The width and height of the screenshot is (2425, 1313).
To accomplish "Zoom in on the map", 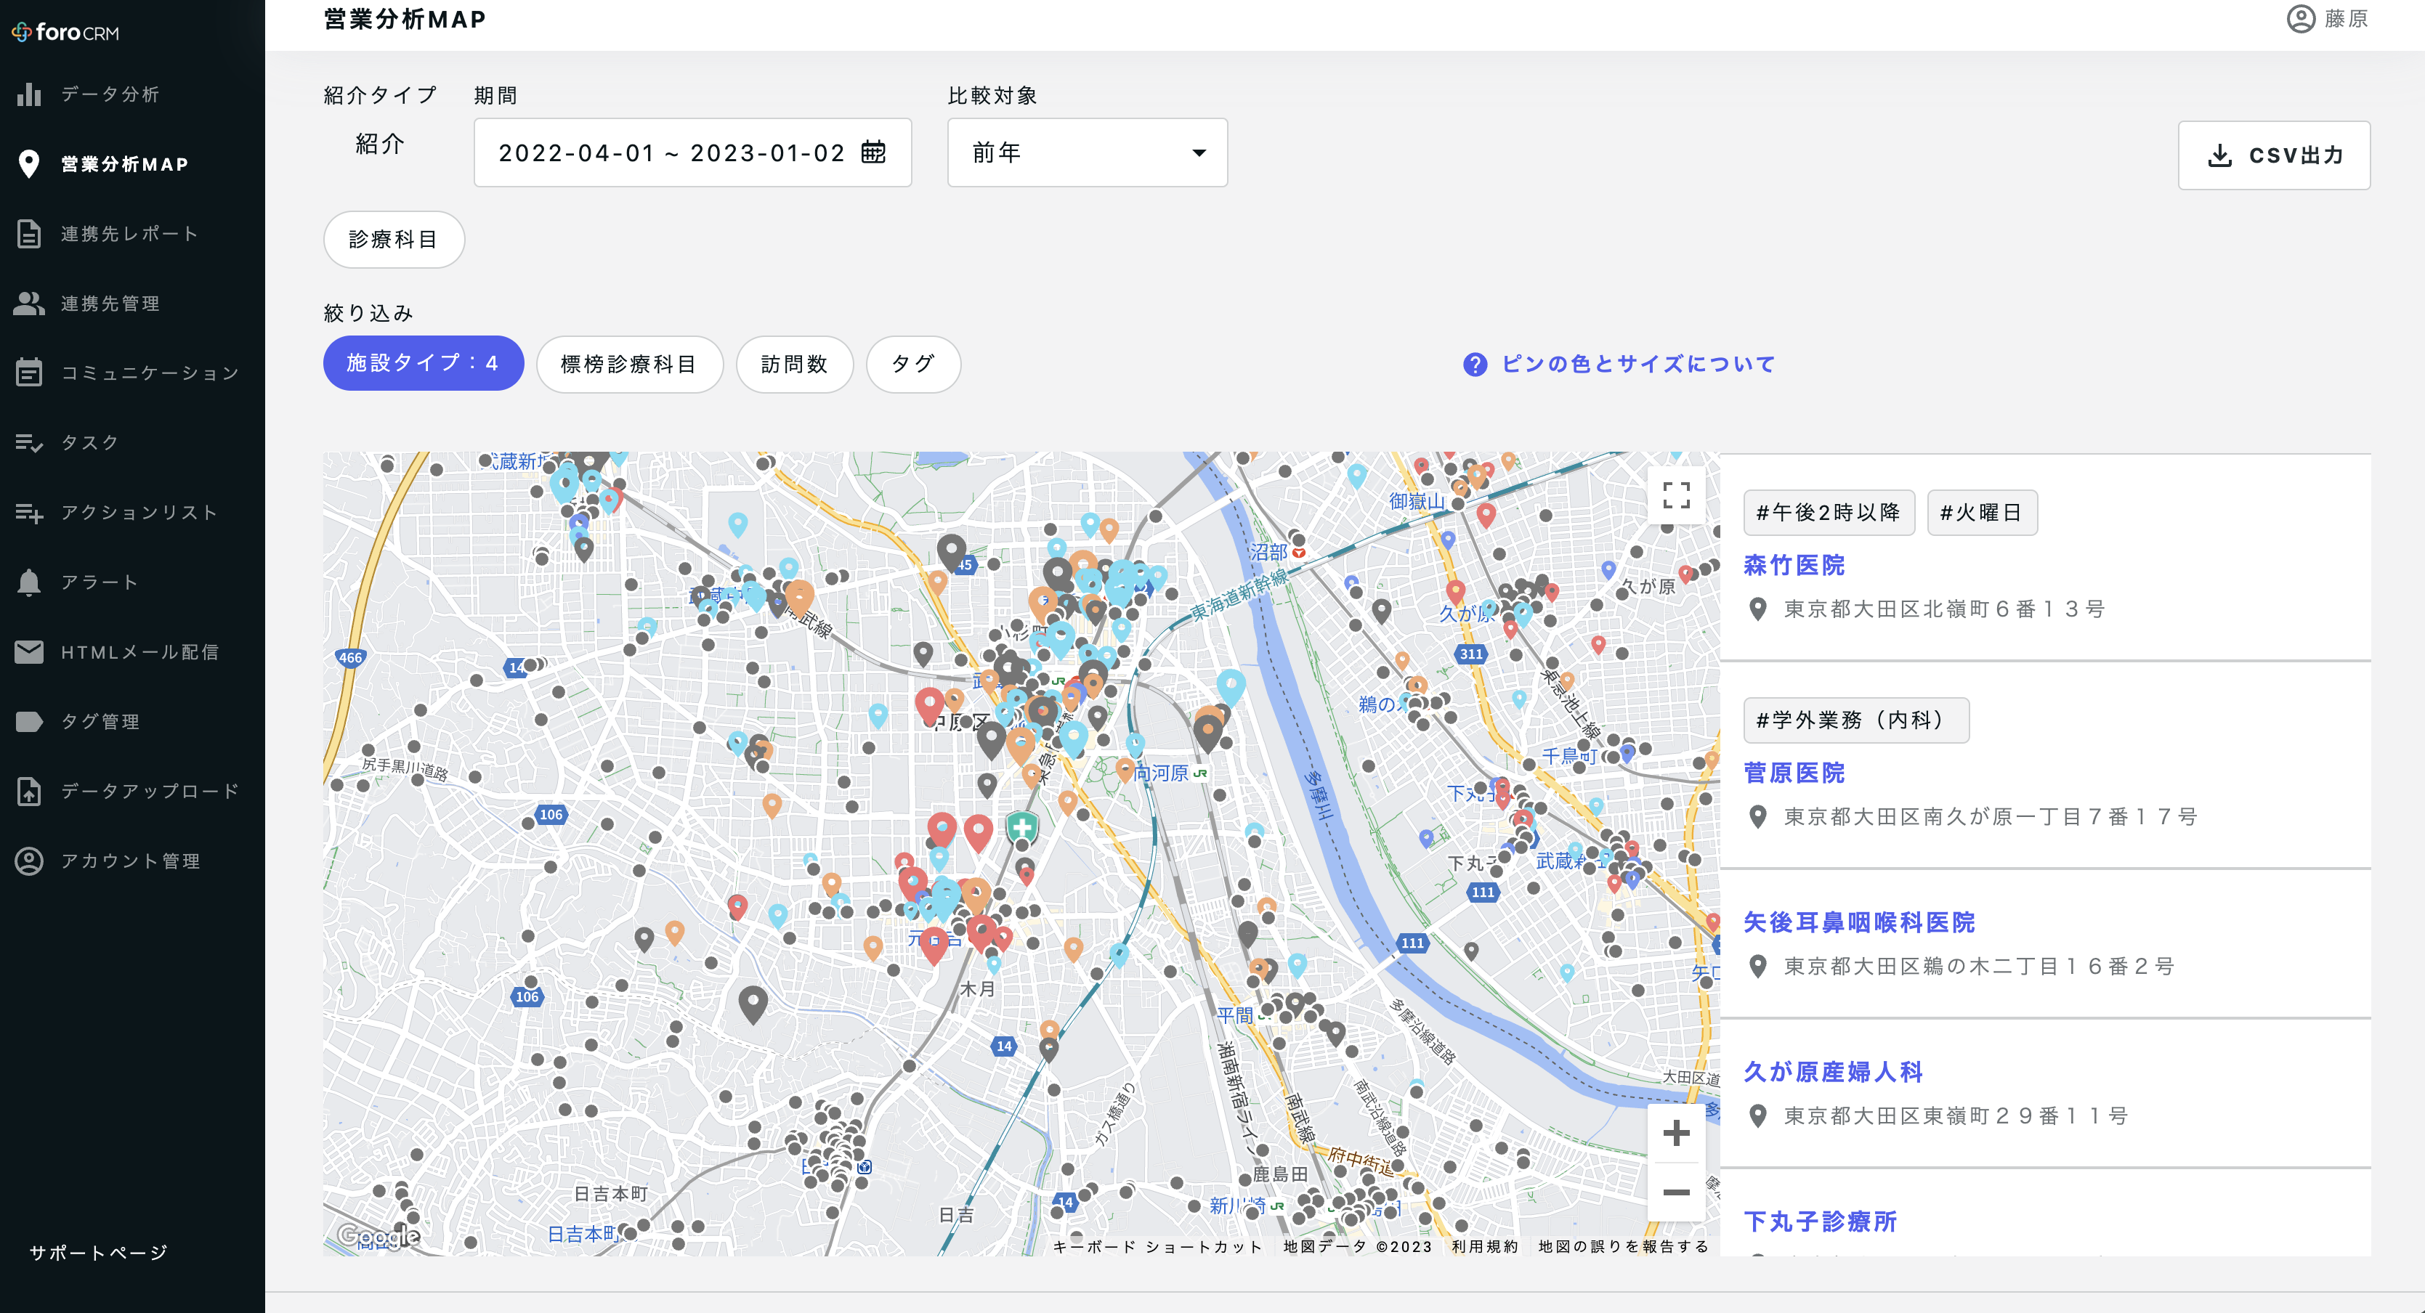I will click(x=1676, y=1132).
